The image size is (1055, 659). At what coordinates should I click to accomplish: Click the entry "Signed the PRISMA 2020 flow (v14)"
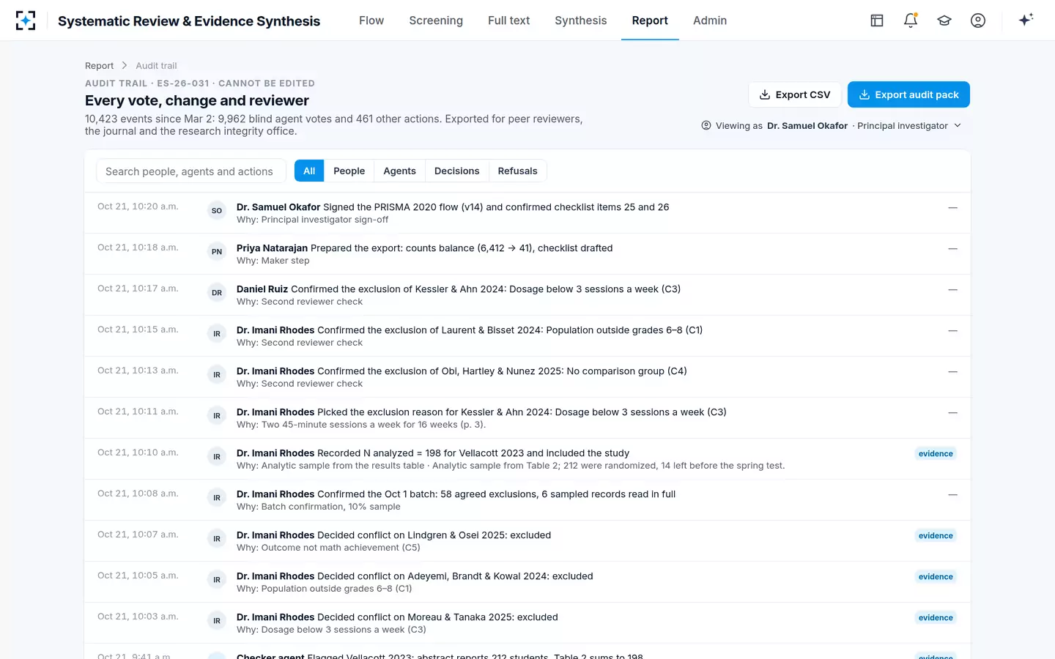pos(527,213)
